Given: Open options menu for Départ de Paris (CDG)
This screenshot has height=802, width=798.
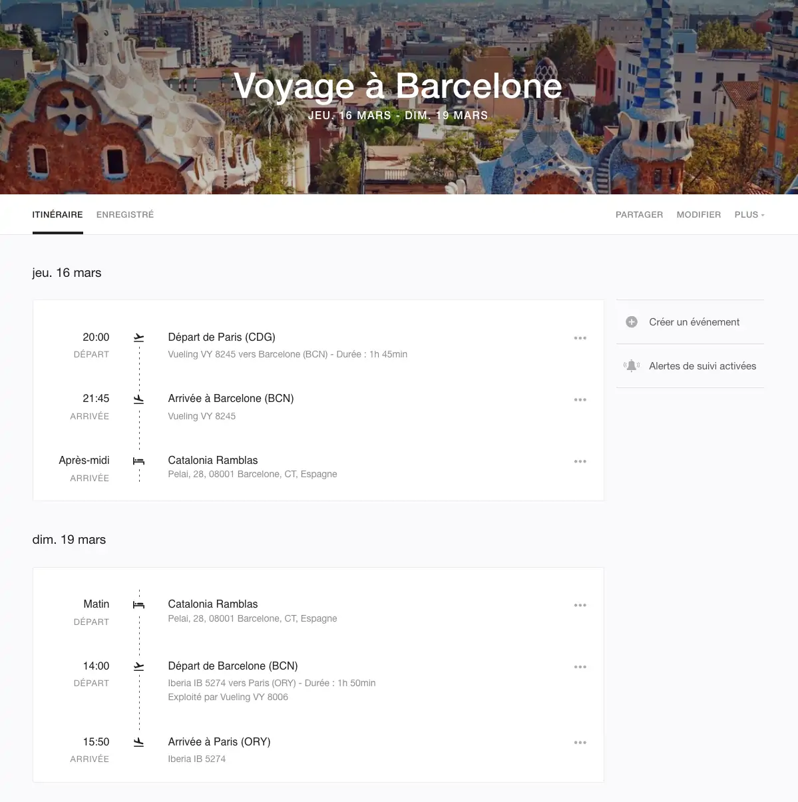Looking at the screenshot, I should [580, 338].
